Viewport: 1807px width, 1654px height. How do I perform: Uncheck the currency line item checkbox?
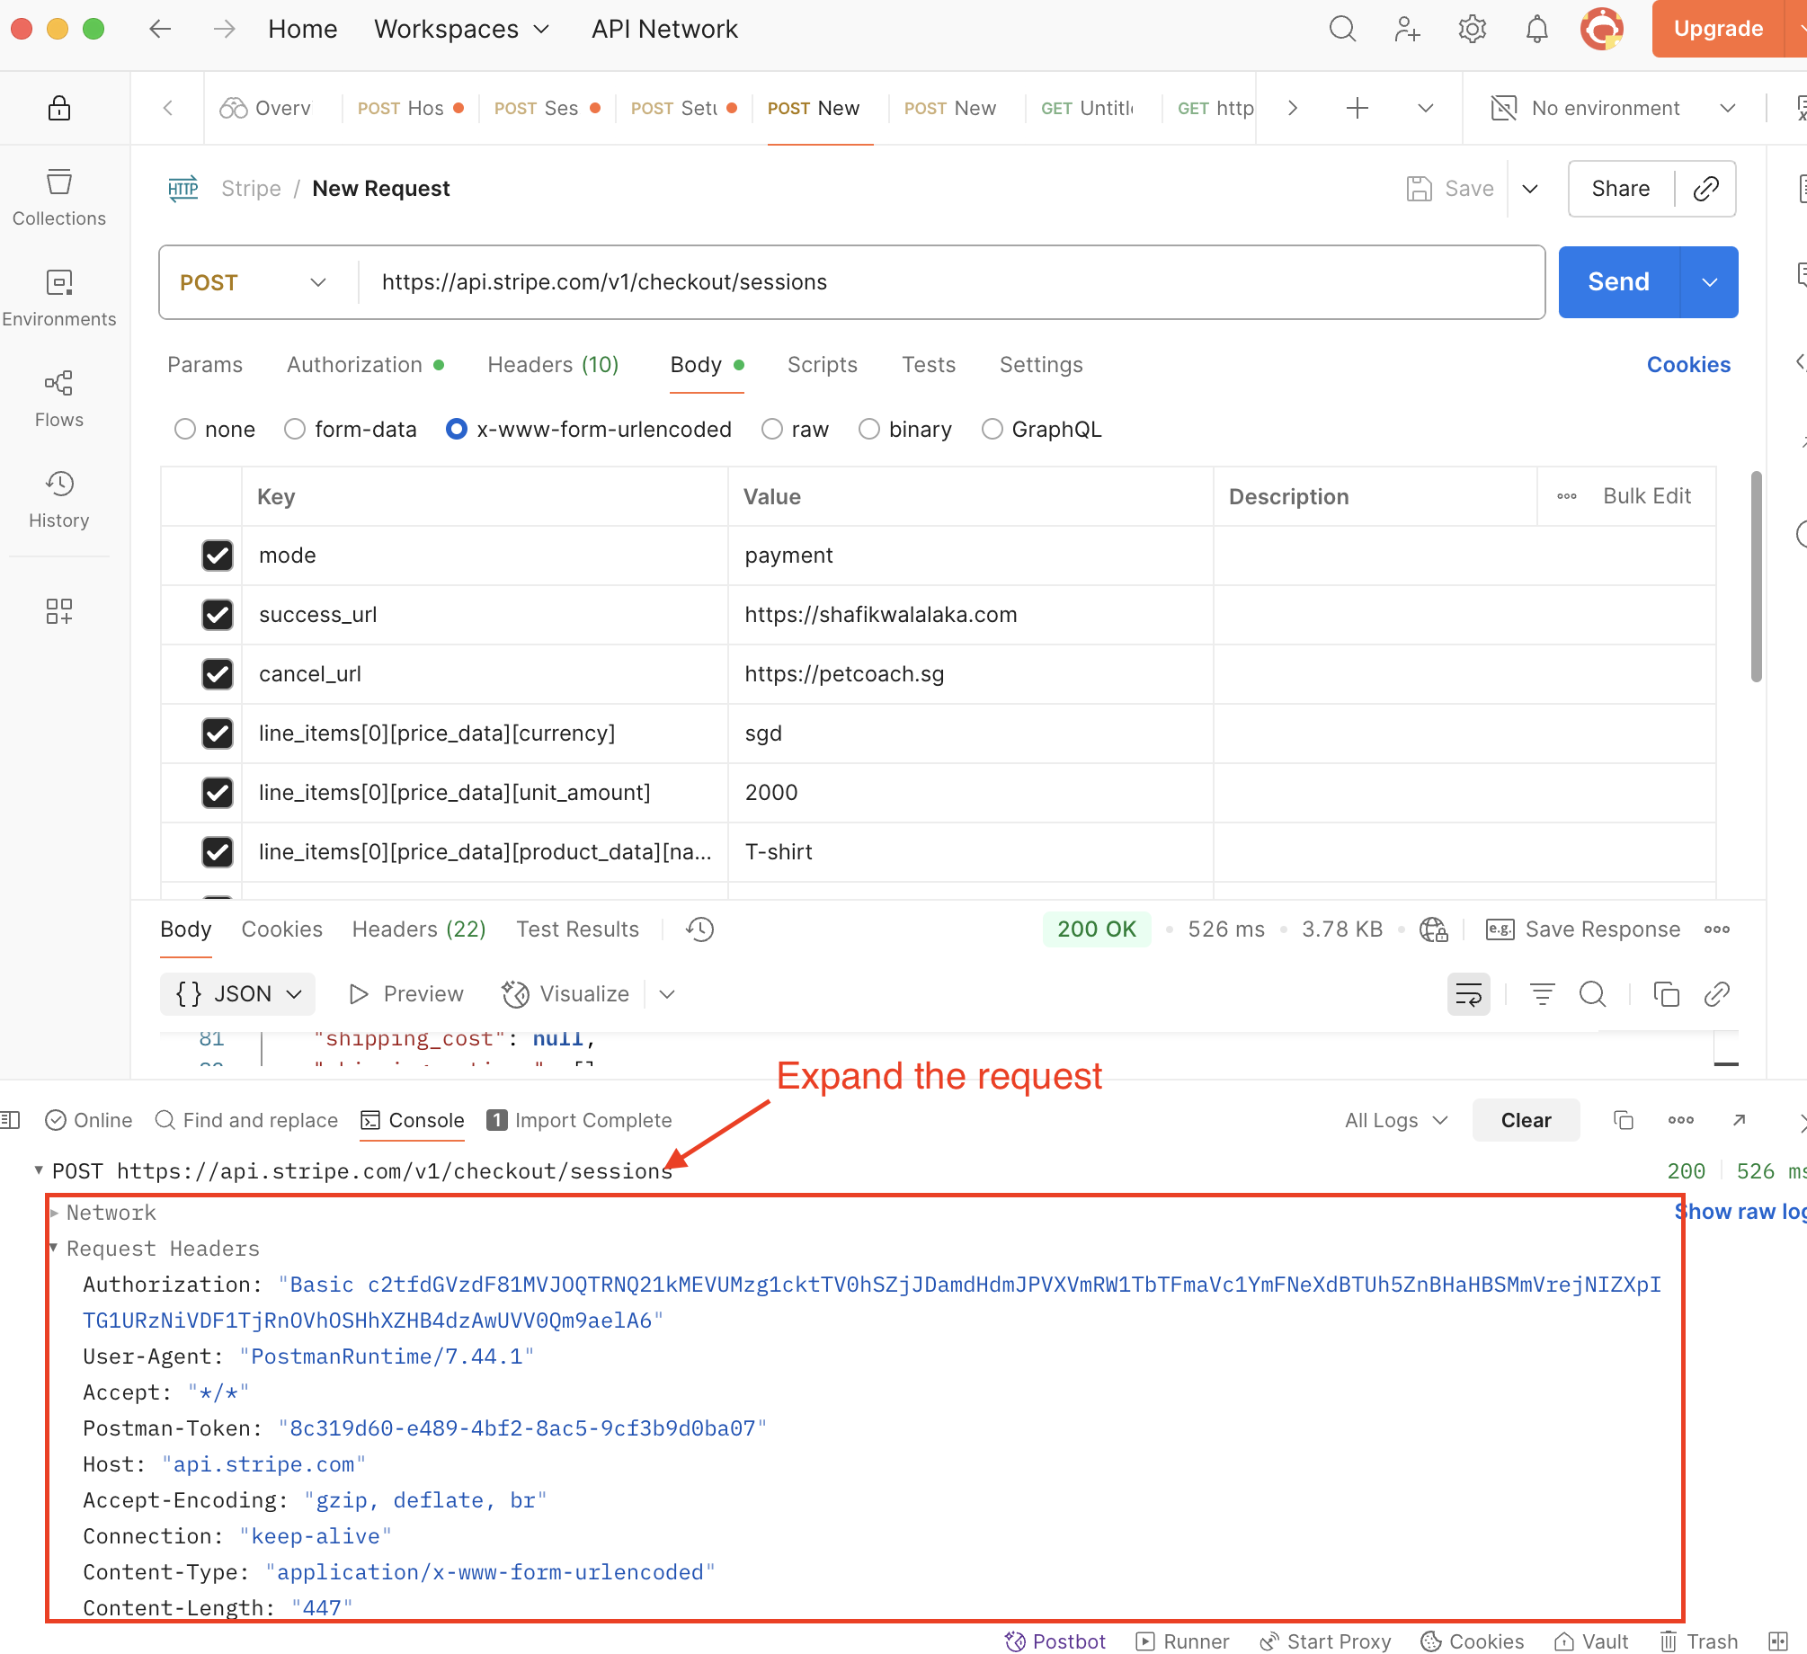point(218,734)
